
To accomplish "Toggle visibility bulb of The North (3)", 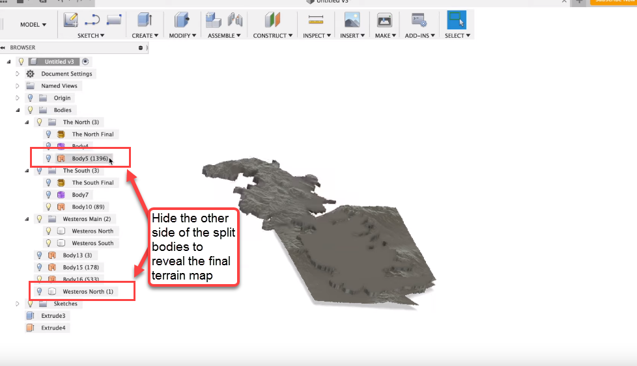I will point(40,122).
